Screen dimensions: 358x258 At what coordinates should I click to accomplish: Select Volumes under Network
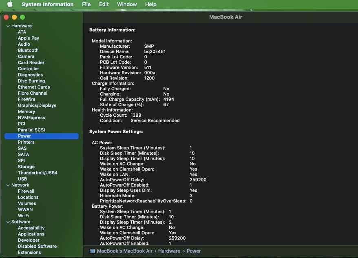coord(27,203)
